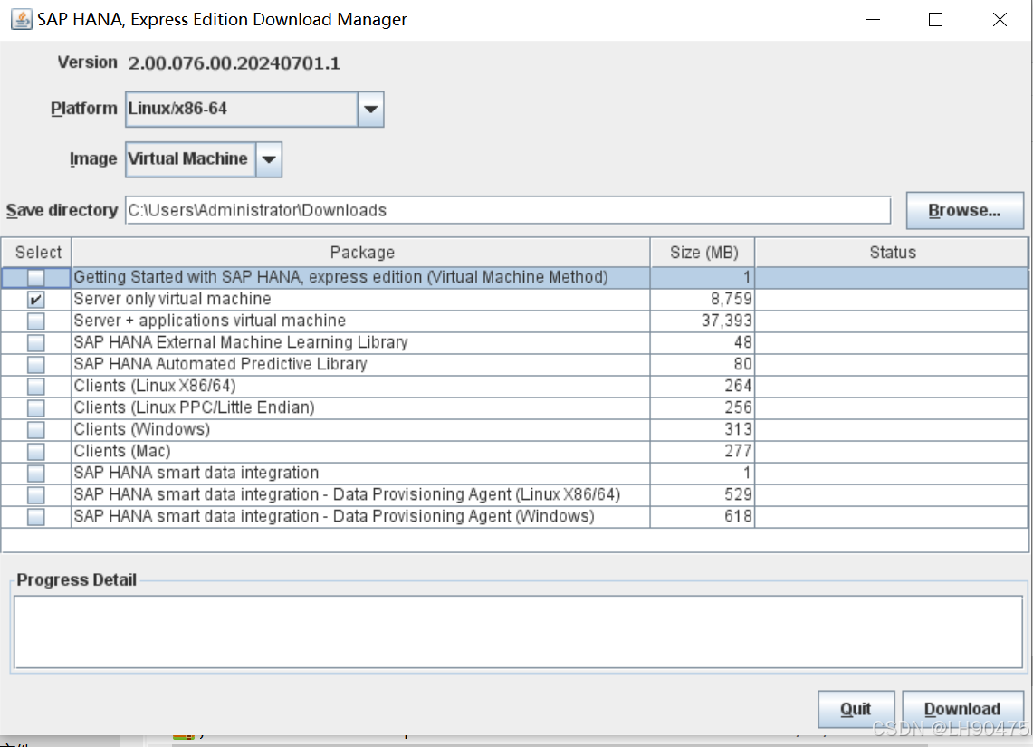Open the Platform dropdown arrow

371,110
